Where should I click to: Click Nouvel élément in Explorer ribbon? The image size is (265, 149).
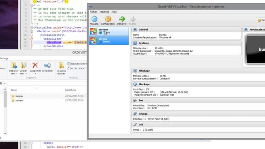tap(77, 64)
